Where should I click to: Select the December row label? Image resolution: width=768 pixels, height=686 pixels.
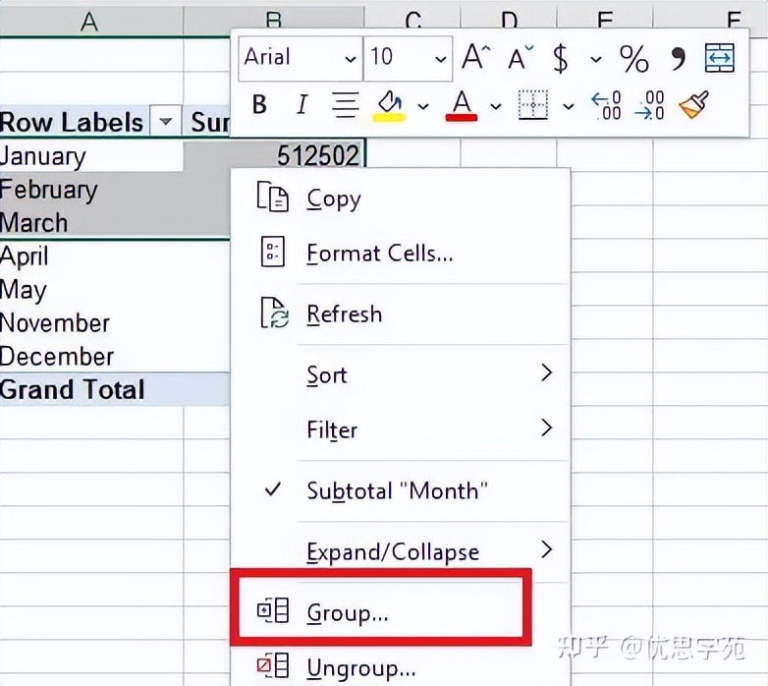pyautogui.click(x=91, y=356)
